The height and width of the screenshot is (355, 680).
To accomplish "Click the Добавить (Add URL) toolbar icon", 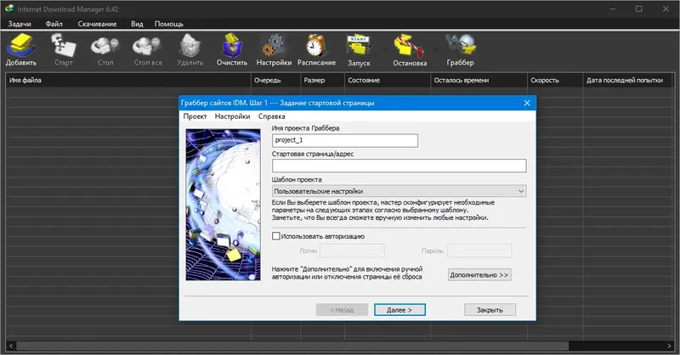I will click(x=20, y=46).
